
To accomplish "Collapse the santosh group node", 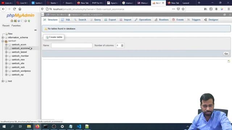I will click(x=3, y=41).
